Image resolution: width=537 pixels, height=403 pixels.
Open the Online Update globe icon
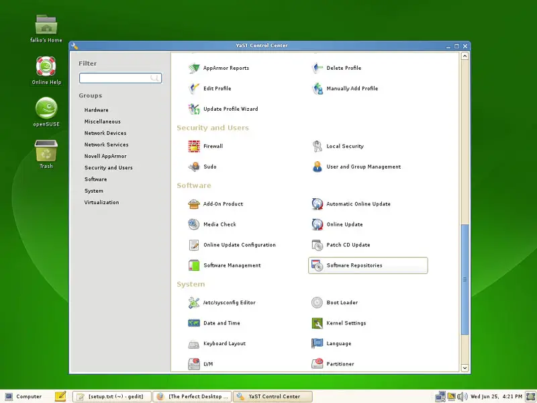click(x=317, y=224)
